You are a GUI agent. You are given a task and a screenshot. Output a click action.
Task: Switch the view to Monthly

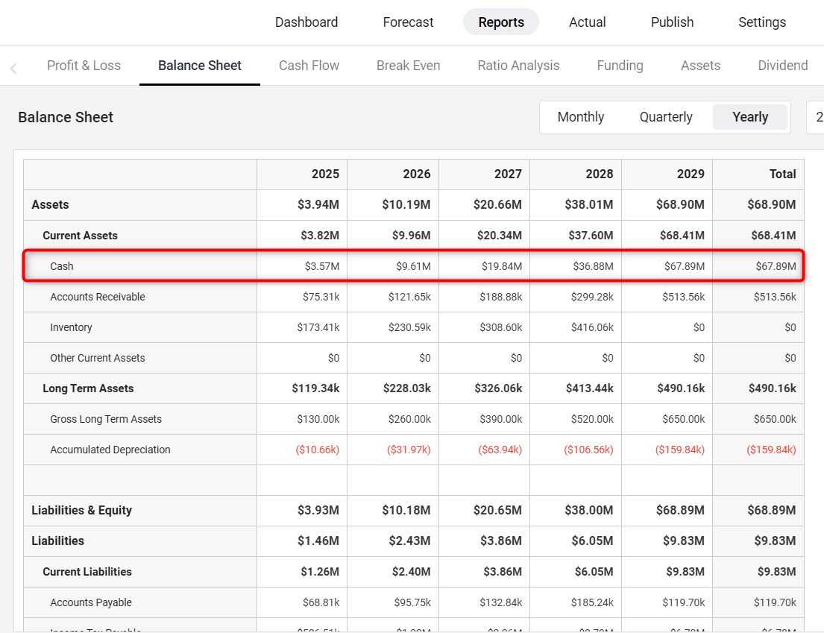(580, 117)
